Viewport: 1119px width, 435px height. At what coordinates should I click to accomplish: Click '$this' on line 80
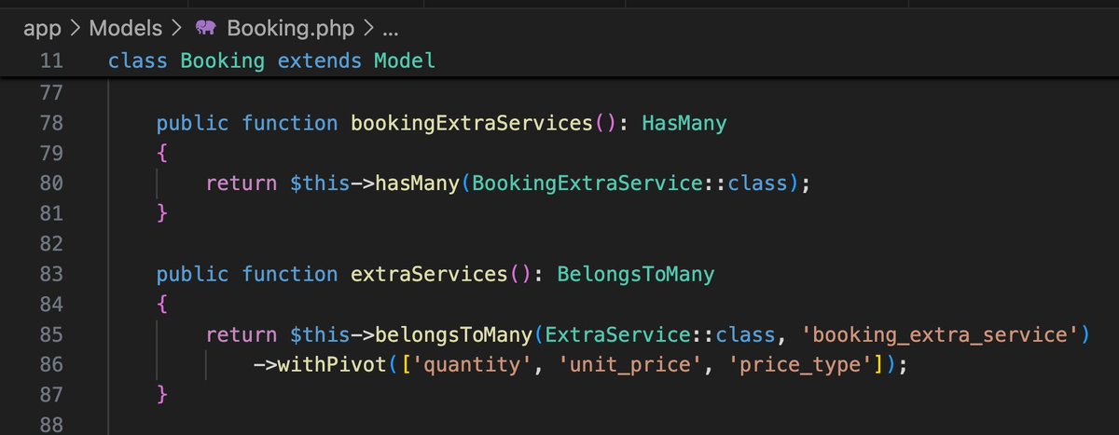click(x=319, y=184)
